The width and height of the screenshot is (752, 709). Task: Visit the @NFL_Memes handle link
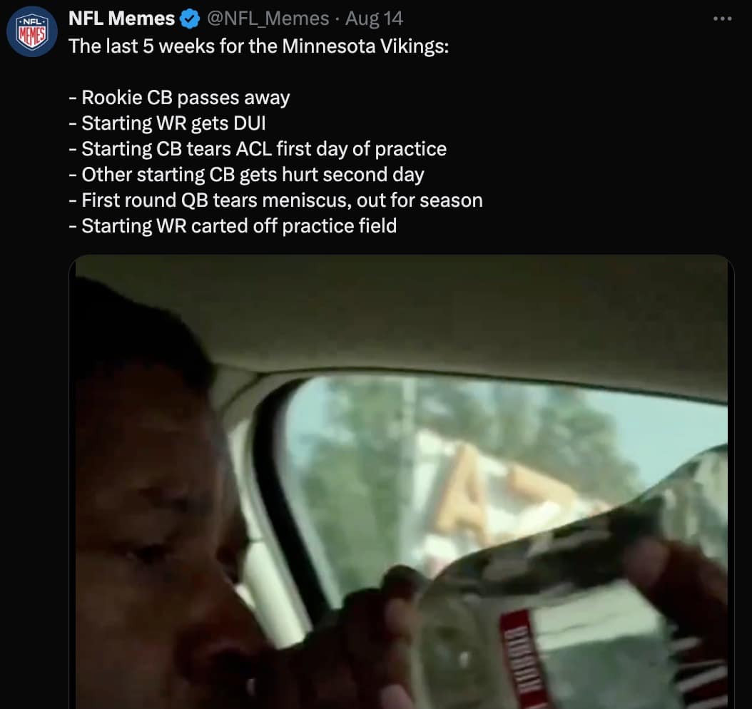pyautogui.click(x=268, y=19)
